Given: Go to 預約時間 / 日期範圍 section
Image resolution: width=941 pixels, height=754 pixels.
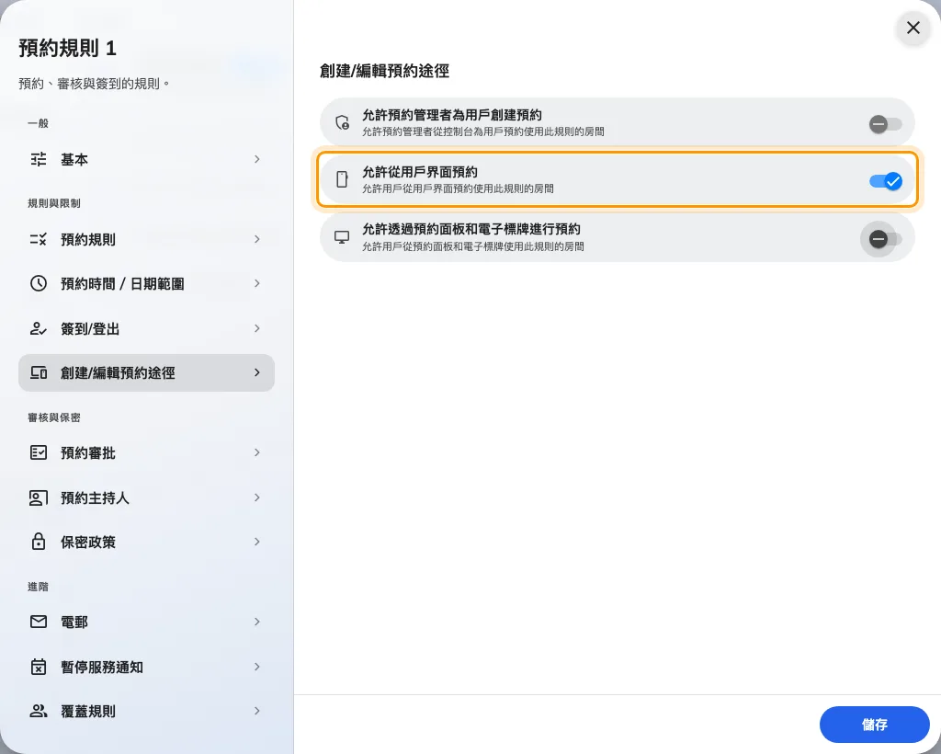Looking at the screenshot, I should pos(146,283).
